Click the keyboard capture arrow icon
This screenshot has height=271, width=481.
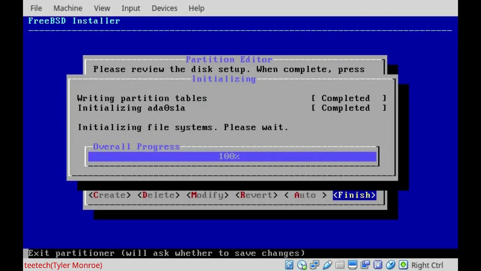coord(403,265)
